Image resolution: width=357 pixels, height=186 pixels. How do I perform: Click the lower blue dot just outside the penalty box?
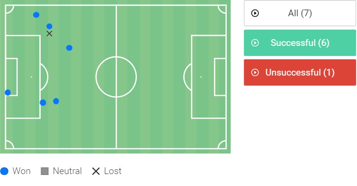56,101
